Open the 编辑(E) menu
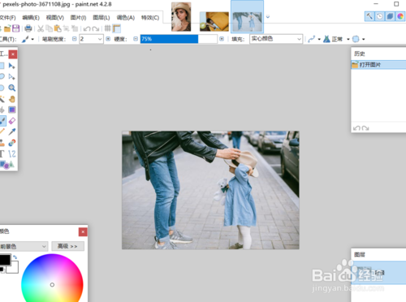The image size is (406, 302). click(31, 18)
